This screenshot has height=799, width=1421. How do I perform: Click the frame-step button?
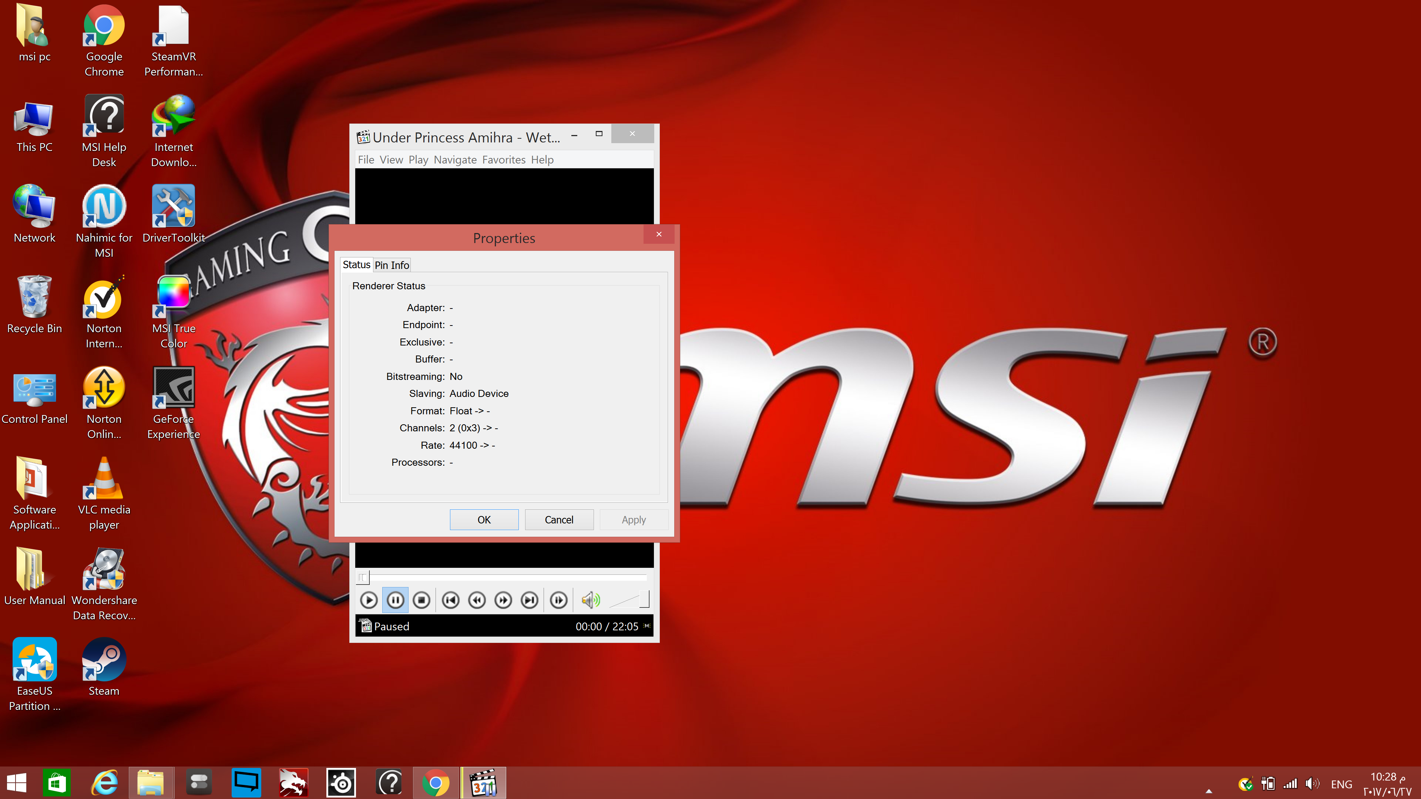click(x=559, y=600)
